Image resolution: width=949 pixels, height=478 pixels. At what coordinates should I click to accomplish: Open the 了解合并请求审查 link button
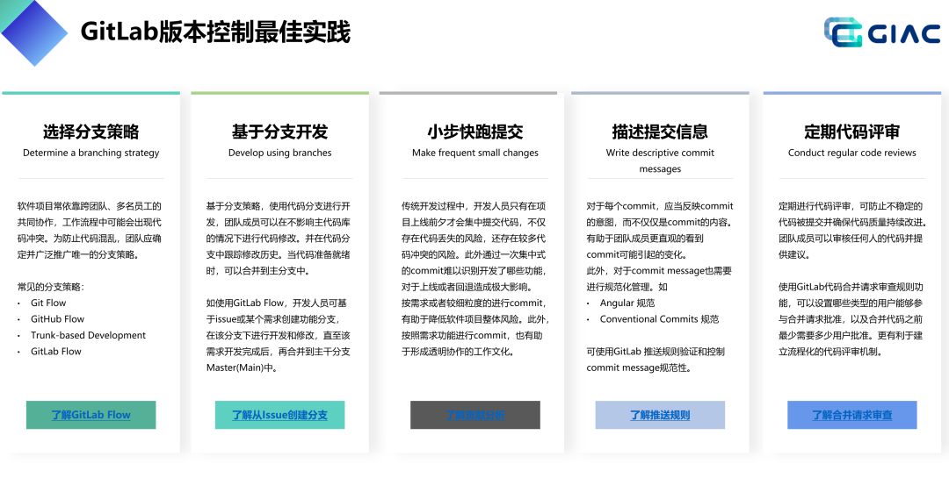tap(852, 415)
